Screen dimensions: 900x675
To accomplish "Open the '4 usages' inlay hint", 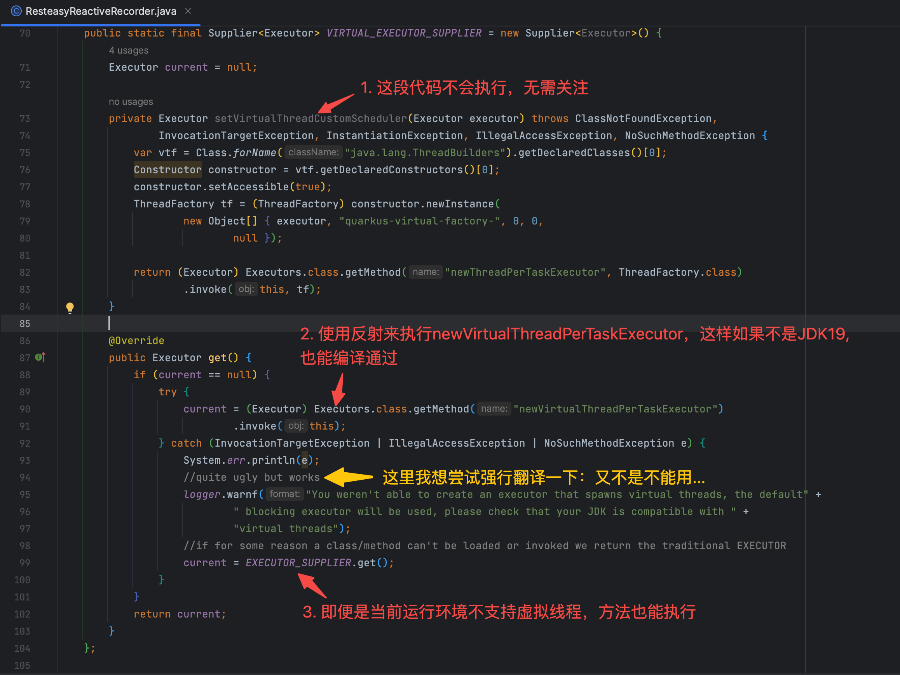I will click(128, 50).
